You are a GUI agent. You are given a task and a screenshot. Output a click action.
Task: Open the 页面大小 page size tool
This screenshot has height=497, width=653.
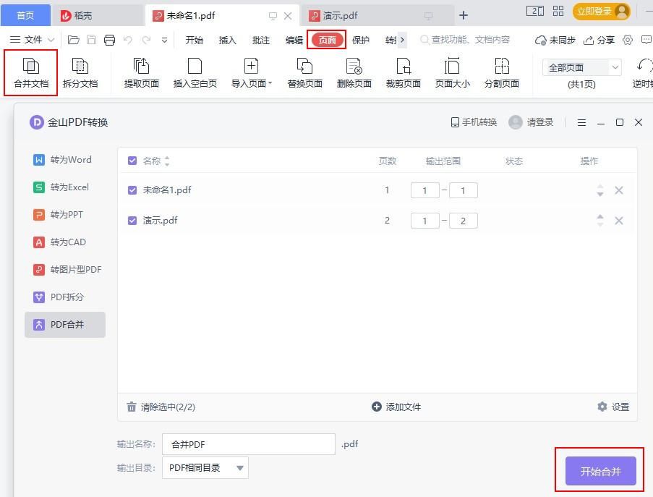coord(452,73)
